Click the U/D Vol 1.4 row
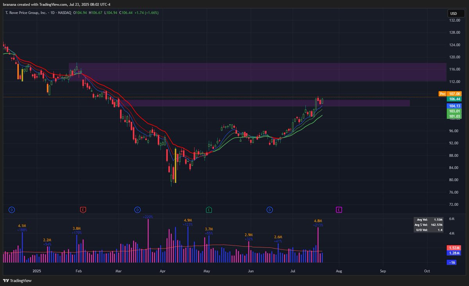The image size is (469, 286). pyautogui.click(x=429, y=230)
